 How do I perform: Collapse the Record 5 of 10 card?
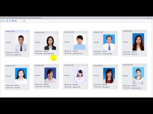coord(87,32)
